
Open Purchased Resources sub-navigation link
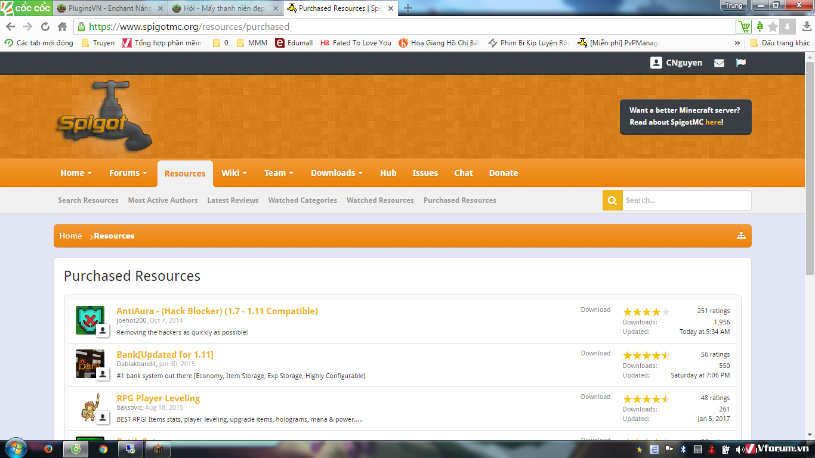(x=460, y=200)
